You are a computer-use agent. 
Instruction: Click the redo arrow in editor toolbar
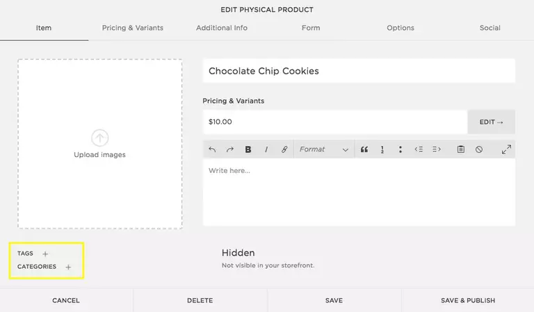[x=230, y=149]
